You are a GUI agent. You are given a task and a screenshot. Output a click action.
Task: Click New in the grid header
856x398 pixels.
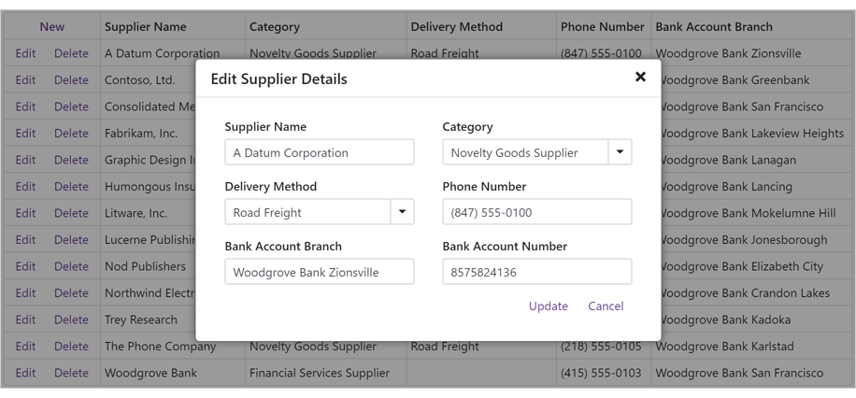[x=52, y=27]
